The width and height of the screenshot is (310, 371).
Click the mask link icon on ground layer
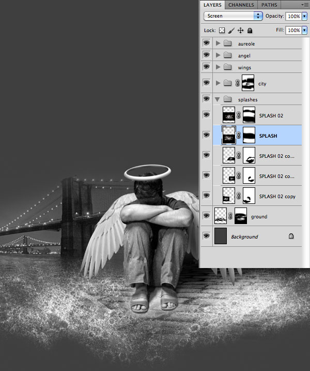click(x=230, y=216)
